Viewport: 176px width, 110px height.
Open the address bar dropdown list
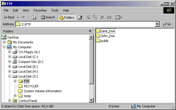[157, 24]
